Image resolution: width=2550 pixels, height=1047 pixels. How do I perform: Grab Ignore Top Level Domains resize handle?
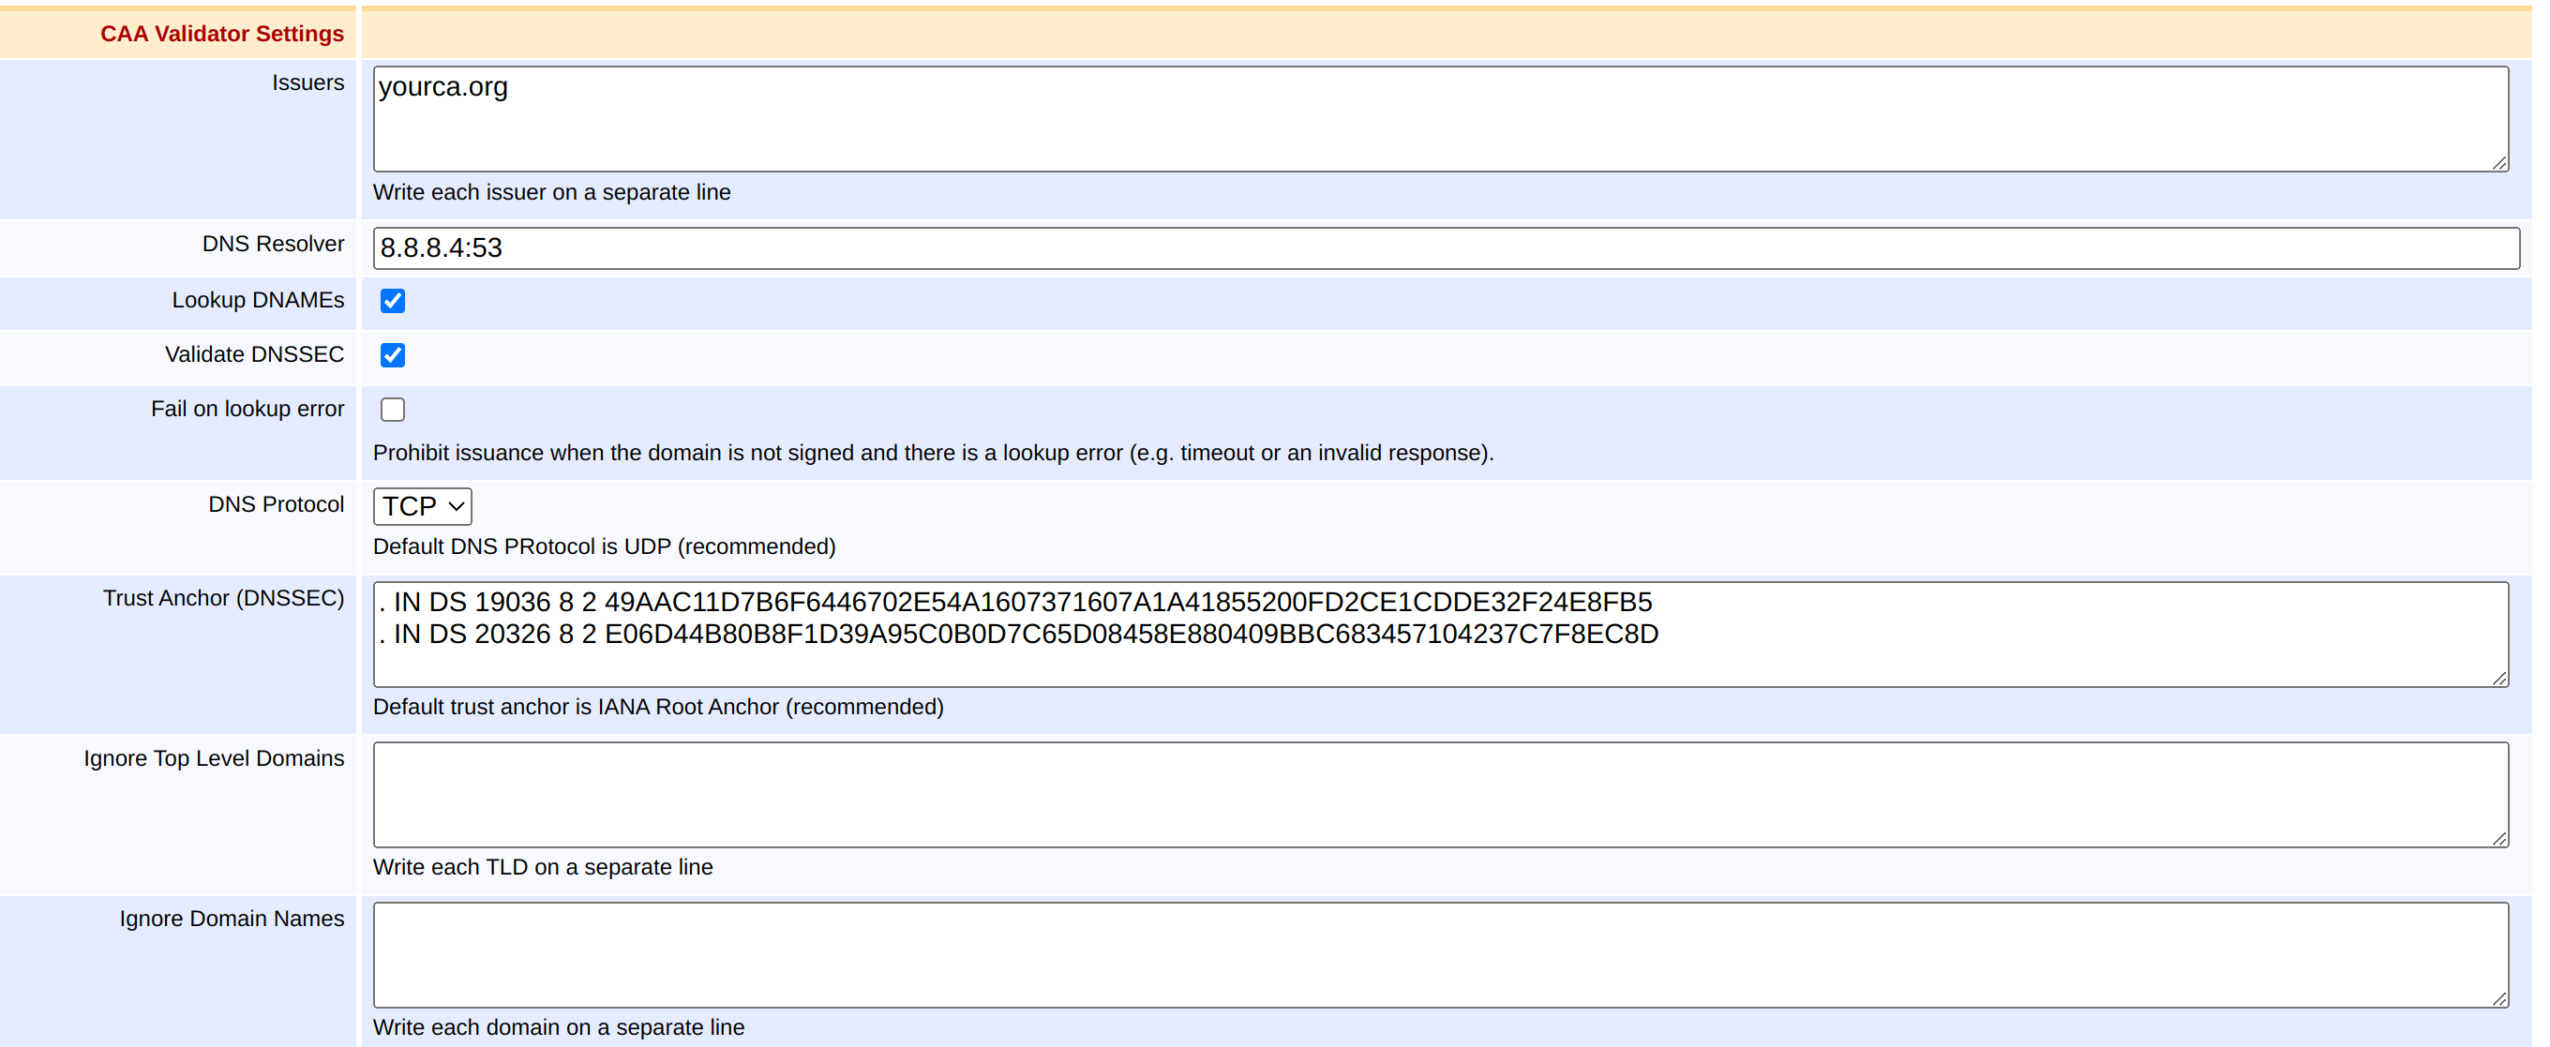[x=2499, y=839]
